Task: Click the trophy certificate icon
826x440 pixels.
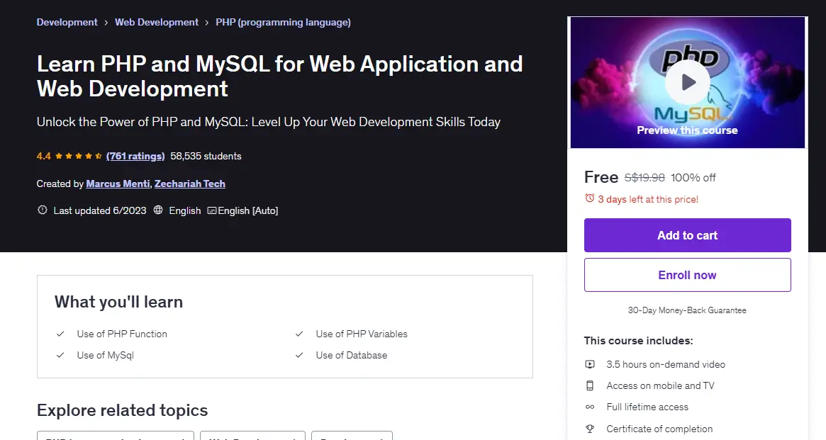Action: [590, 429]
